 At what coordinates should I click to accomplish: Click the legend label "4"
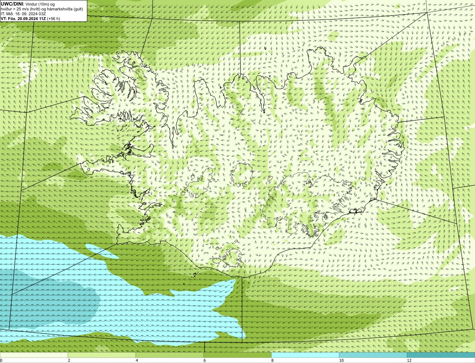[137, 360]
